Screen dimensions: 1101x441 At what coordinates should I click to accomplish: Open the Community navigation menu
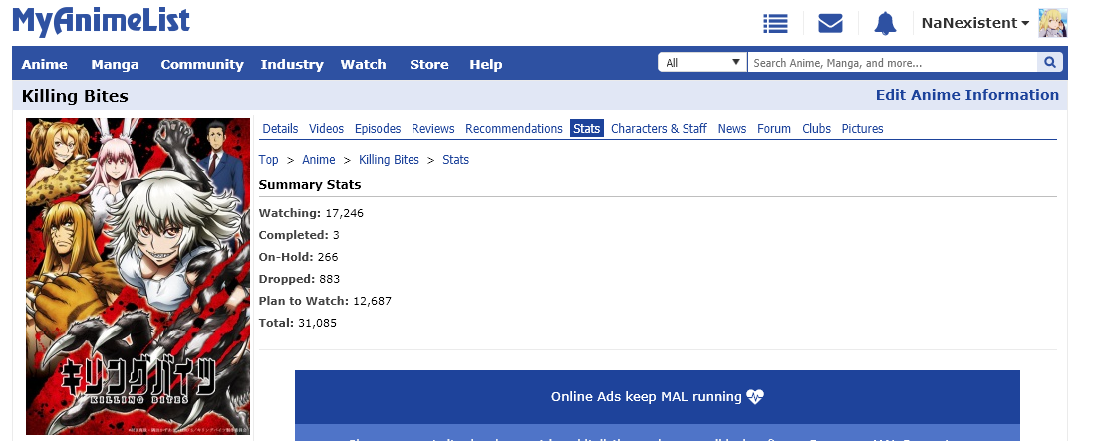201,64
